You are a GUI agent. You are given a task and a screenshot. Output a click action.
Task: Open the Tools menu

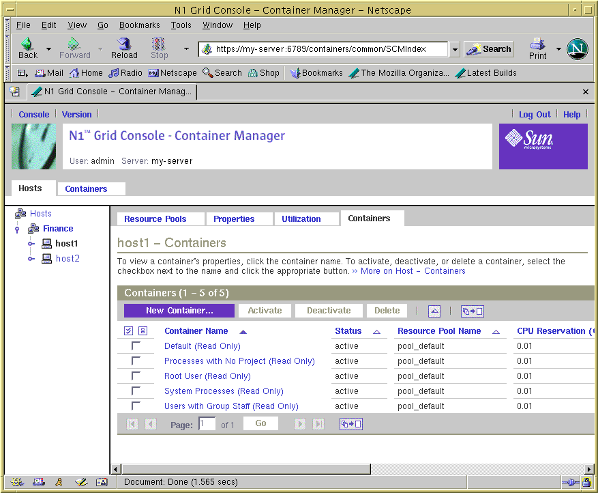click(181, 25)
